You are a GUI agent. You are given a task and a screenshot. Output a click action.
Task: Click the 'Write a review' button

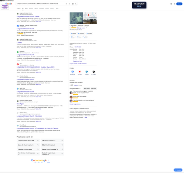click(87, 89)
